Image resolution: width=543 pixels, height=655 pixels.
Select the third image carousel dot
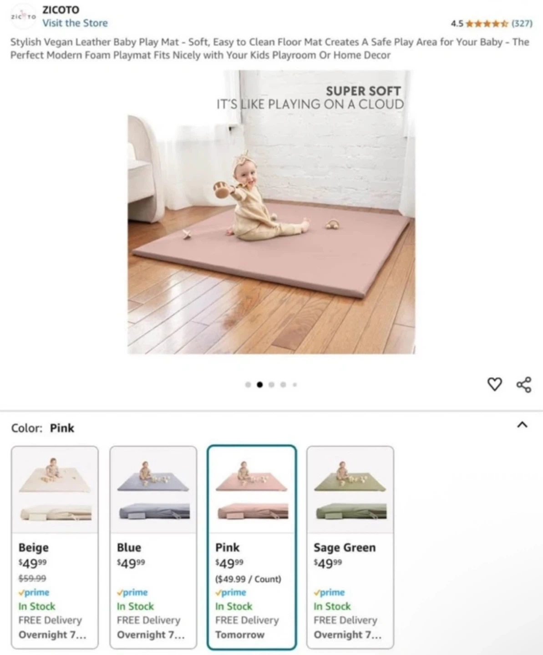pyautogui.click(x=271, y=385)
